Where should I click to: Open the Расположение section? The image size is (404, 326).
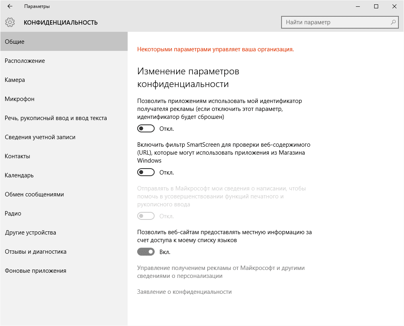(x=64, y=61)
